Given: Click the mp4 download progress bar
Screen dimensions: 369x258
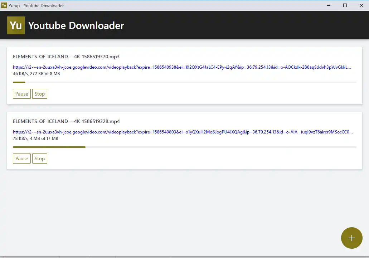Looking at the screenshot, I should click(x=185, y=147).
